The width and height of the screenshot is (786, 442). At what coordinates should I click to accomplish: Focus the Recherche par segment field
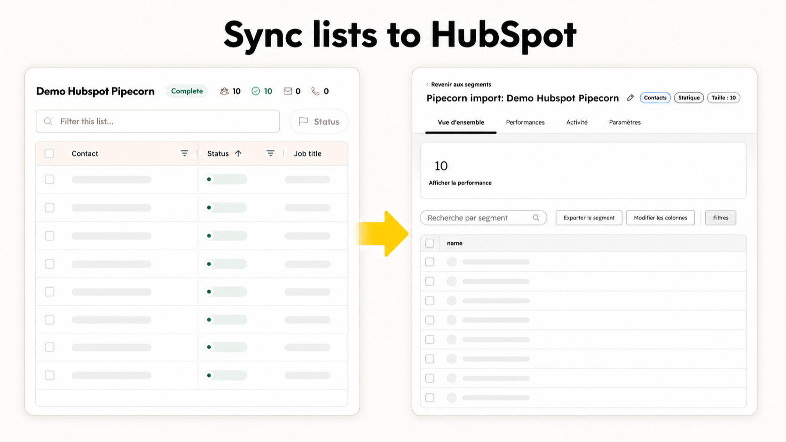483,218
